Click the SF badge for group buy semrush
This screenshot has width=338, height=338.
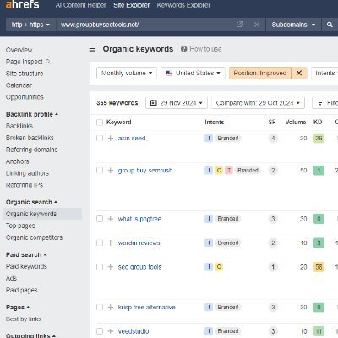(273, 171)
